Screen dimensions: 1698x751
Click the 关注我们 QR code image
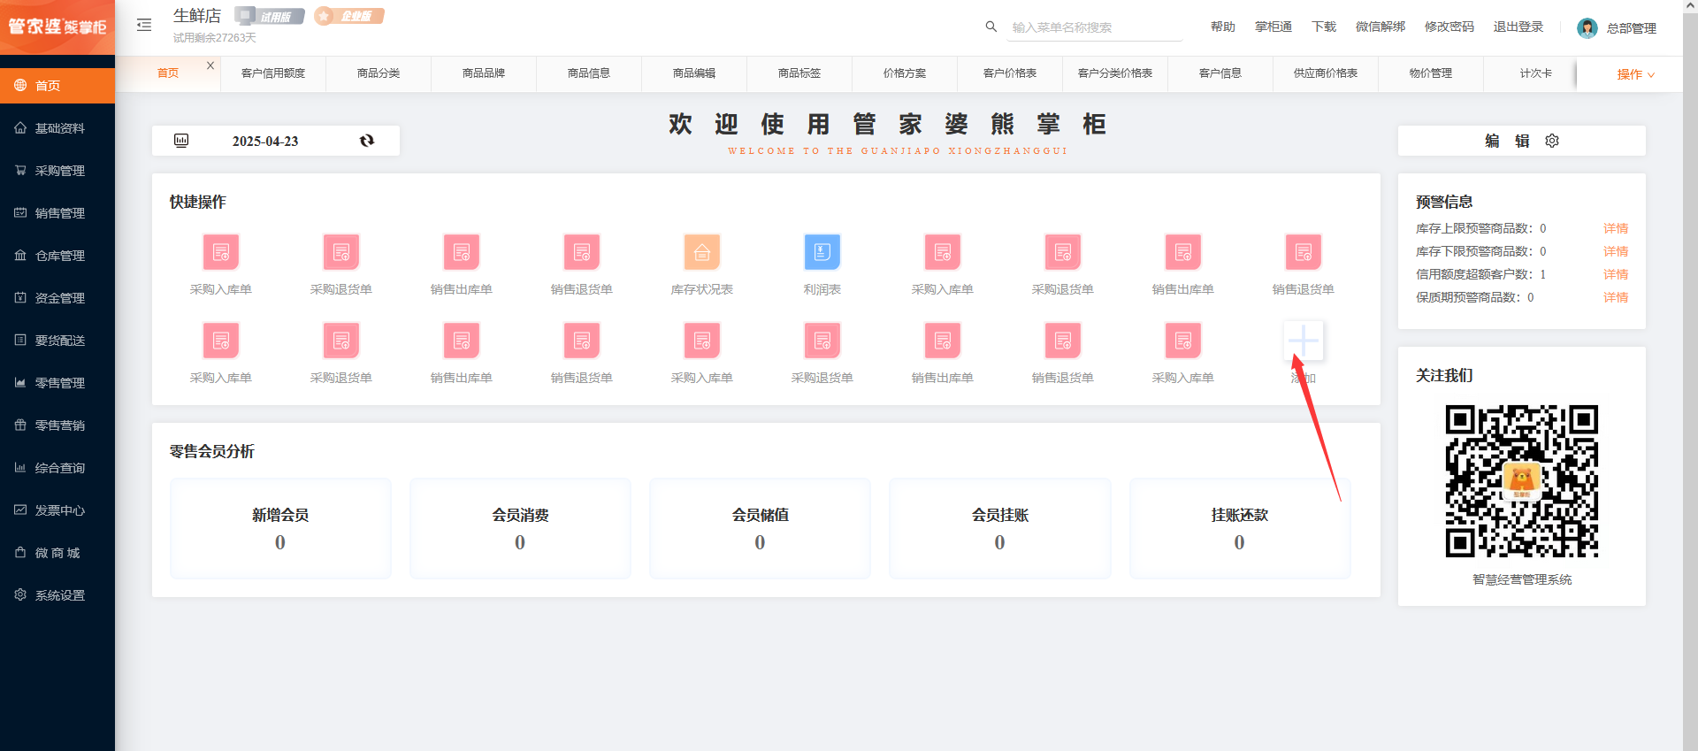pyautogui.click(x=1522, y=481)
